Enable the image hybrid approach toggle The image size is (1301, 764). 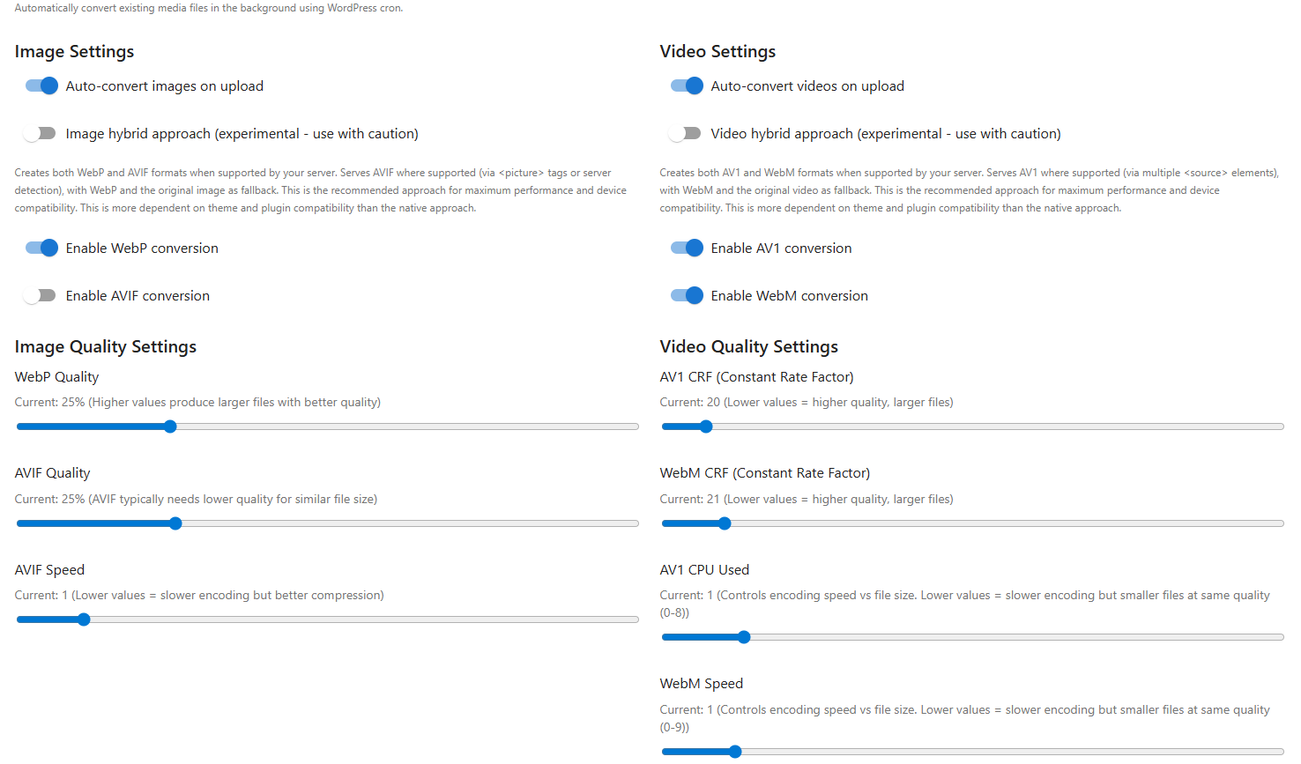(41, 133)
